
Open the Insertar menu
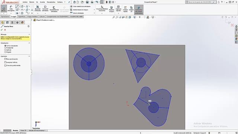(x=42, y=2)
